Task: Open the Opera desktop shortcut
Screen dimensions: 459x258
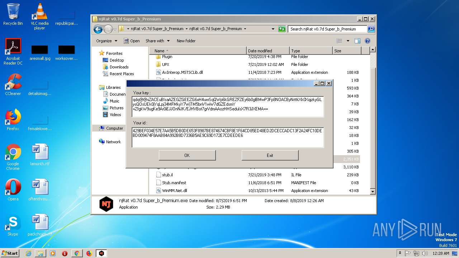Action: [x=13, y=190]
